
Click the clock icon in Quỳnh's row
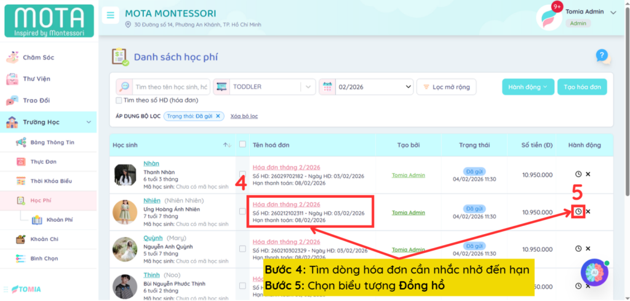[578, 249]
